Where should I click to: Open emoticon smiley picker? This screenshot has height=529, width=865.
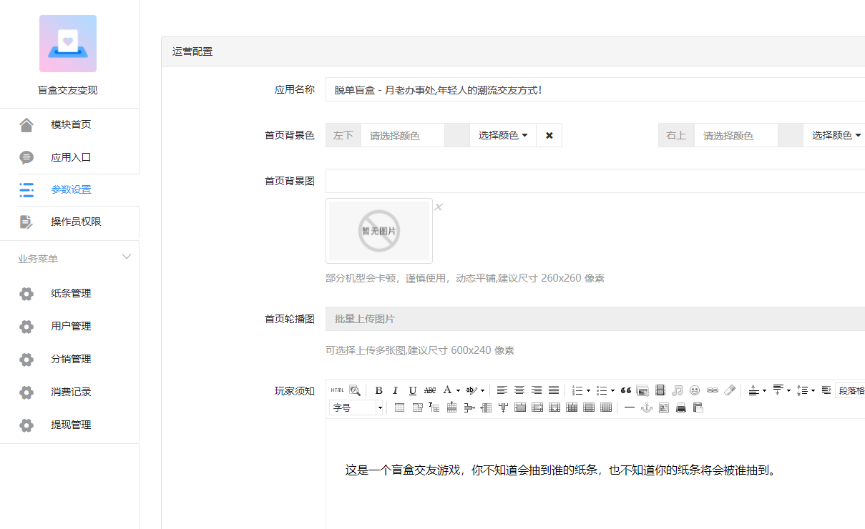(x=695, y=390)
